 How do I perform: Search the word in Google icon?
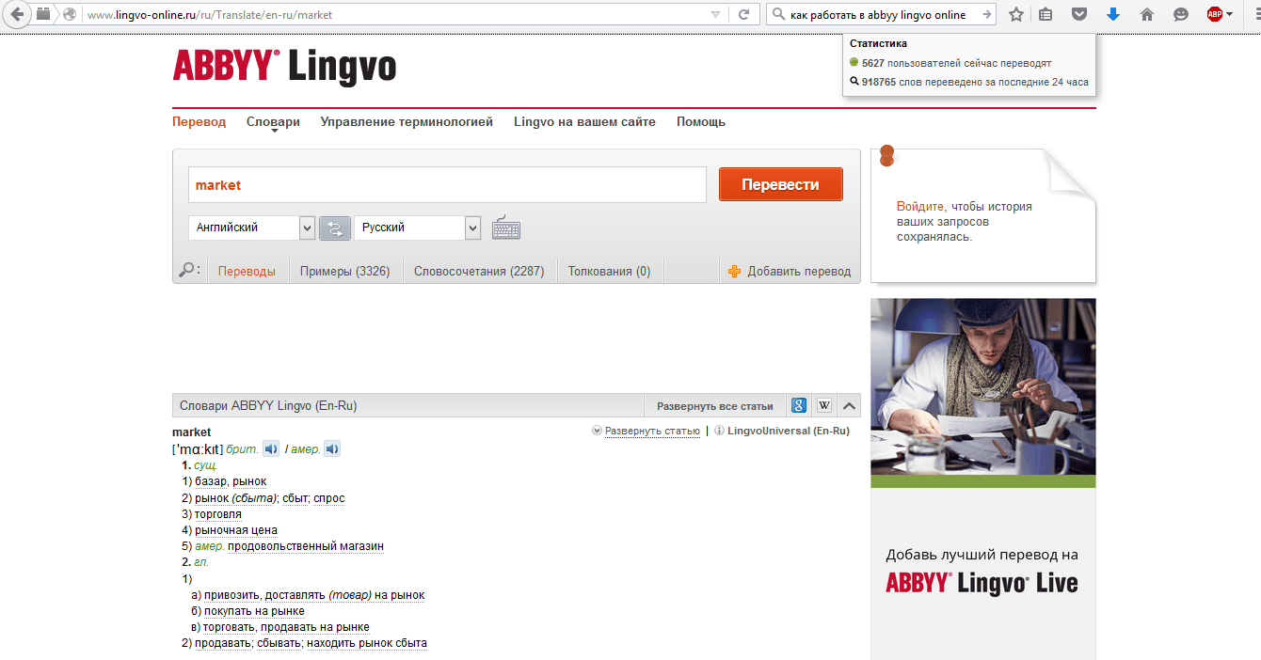[798, 406]
